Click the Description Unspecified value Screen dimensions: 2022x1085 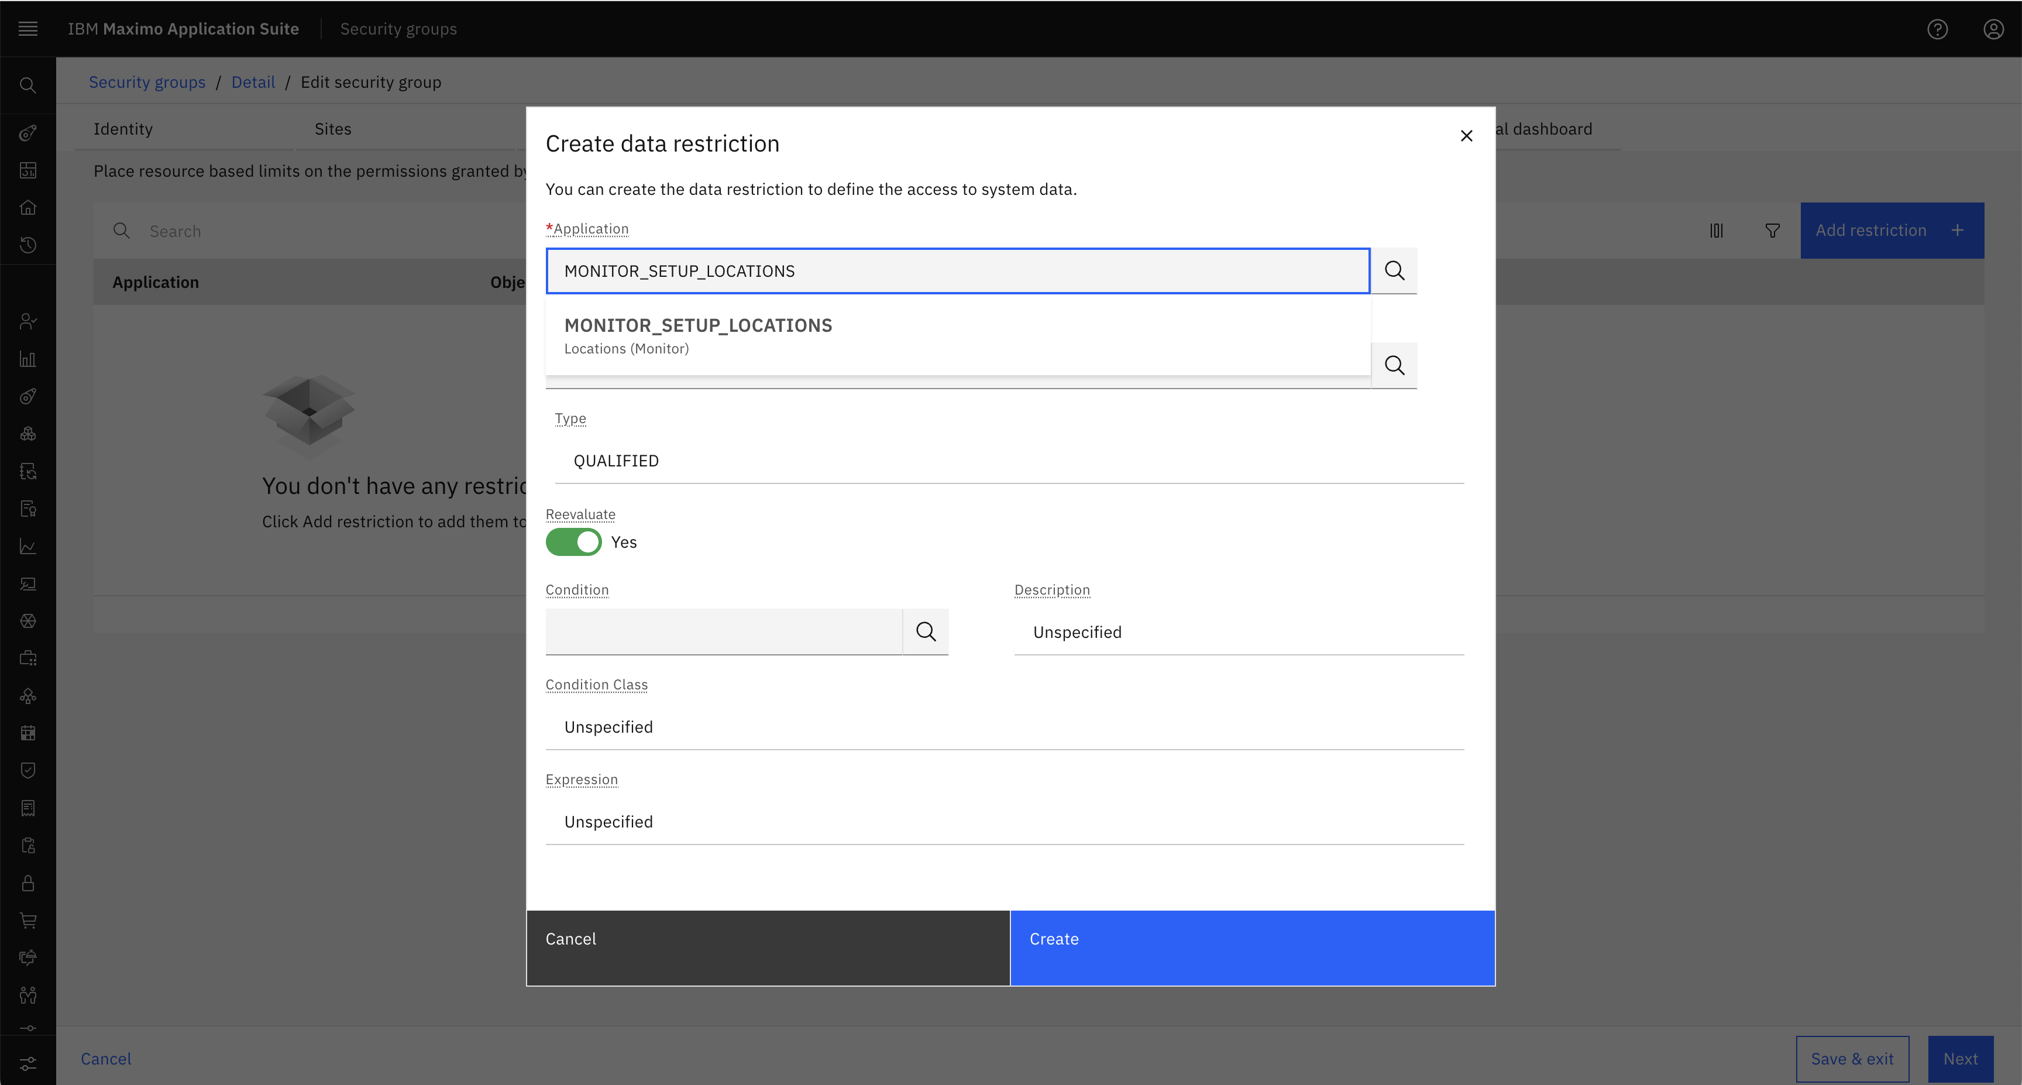click(x=1077, y=632)
